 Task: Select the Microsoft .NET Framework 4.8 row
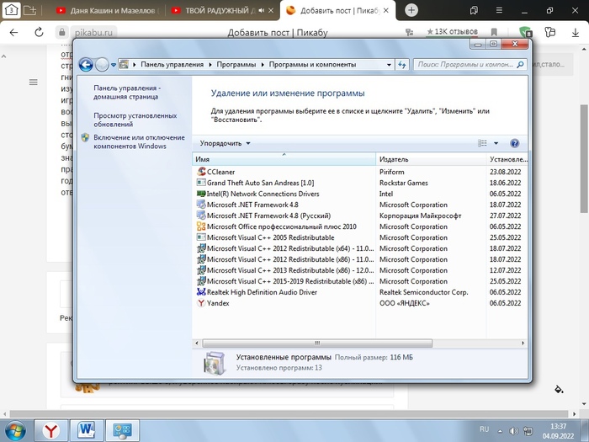[360, 205]
